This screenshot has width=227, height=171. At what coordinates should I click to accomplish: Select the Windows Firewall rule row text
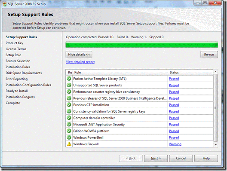tap(86, 144)
